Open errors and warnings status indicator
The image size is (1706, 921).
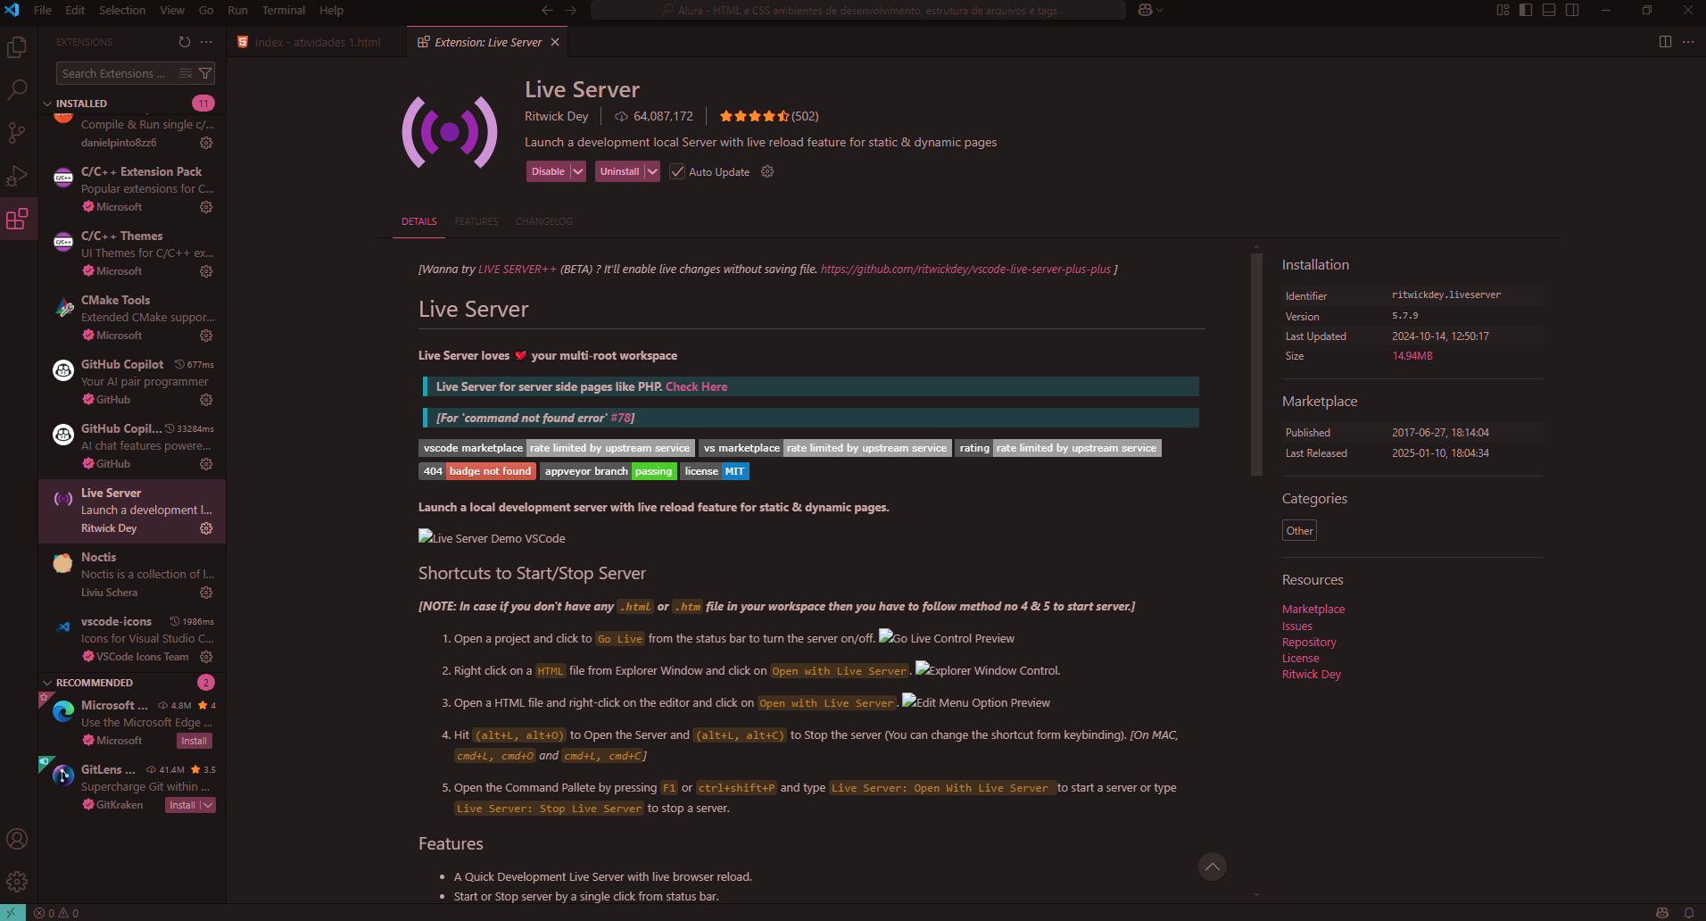click(x=56, y=913)
